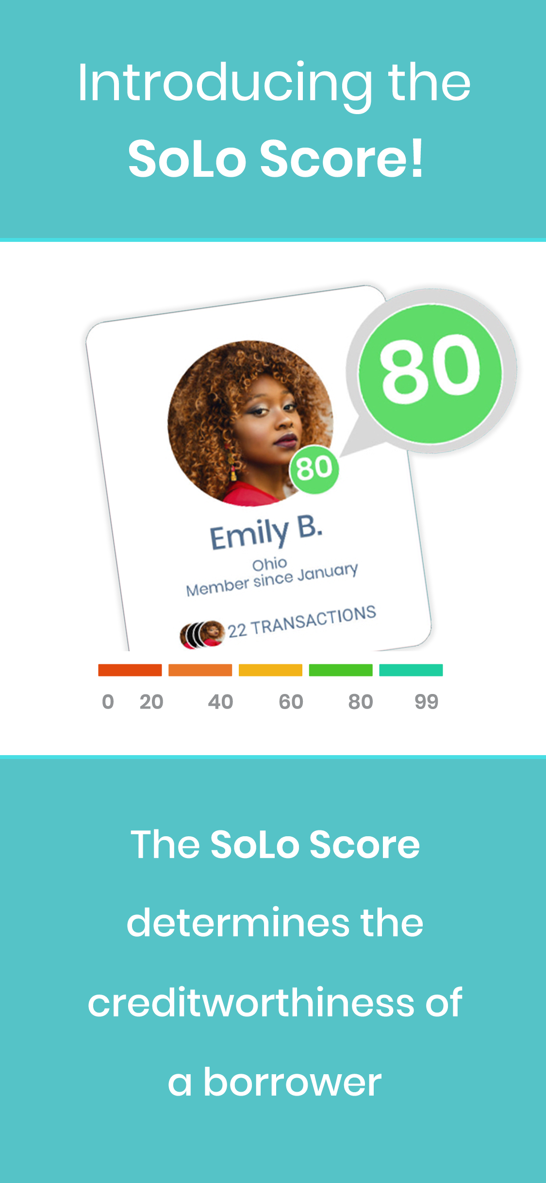546x1183 pixels.
Task: Select the yellow score range segment
Action: tap(270, 670)
